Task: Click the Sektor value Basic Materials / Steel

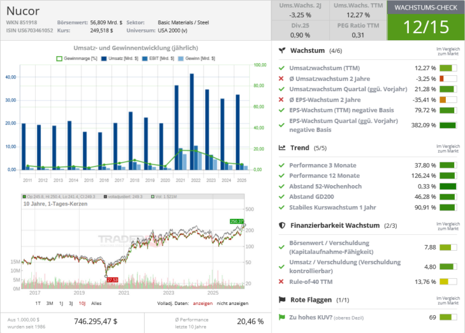Action: click(x=183, y=22)
